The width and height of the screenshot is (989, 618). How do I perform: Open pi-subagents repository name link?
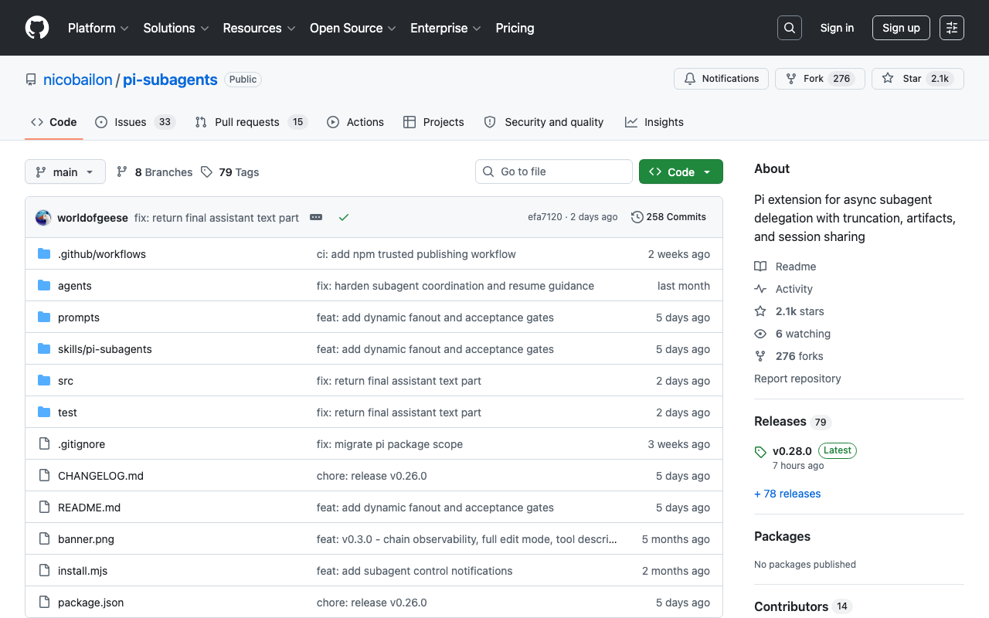pyautogui.click(x=170, y=80)
